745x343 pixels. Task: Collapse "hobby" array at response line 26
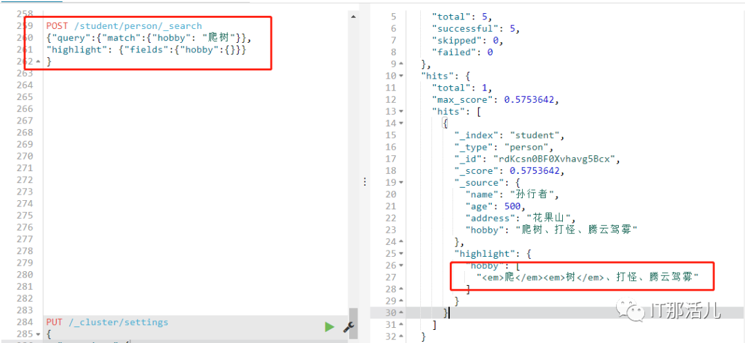(401, 266)
